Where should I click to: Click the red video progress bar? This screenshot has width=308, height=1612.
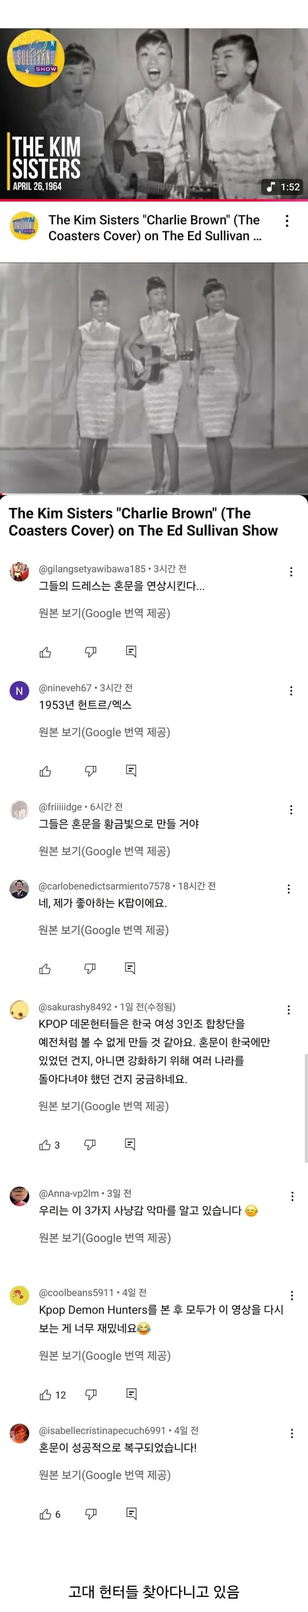coord(154,200)
